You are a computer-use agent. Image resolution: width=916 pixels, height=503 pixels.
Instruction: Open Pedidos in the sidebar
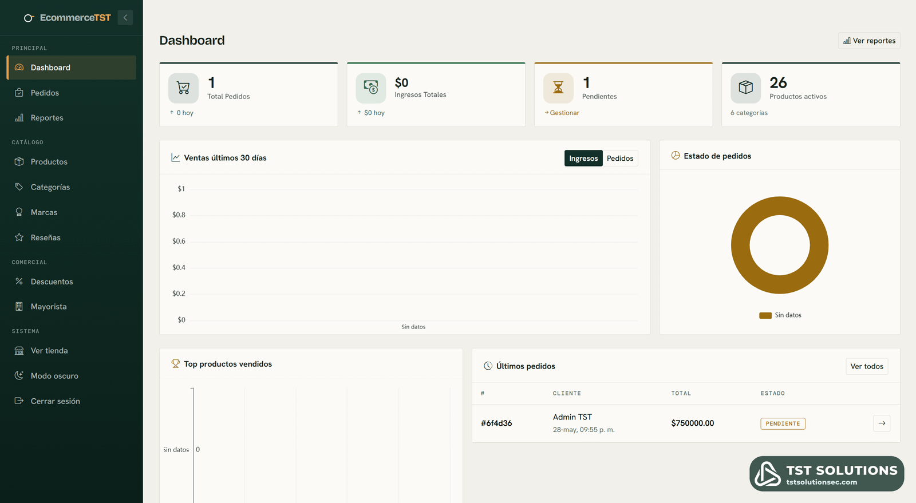pos(72,93)
